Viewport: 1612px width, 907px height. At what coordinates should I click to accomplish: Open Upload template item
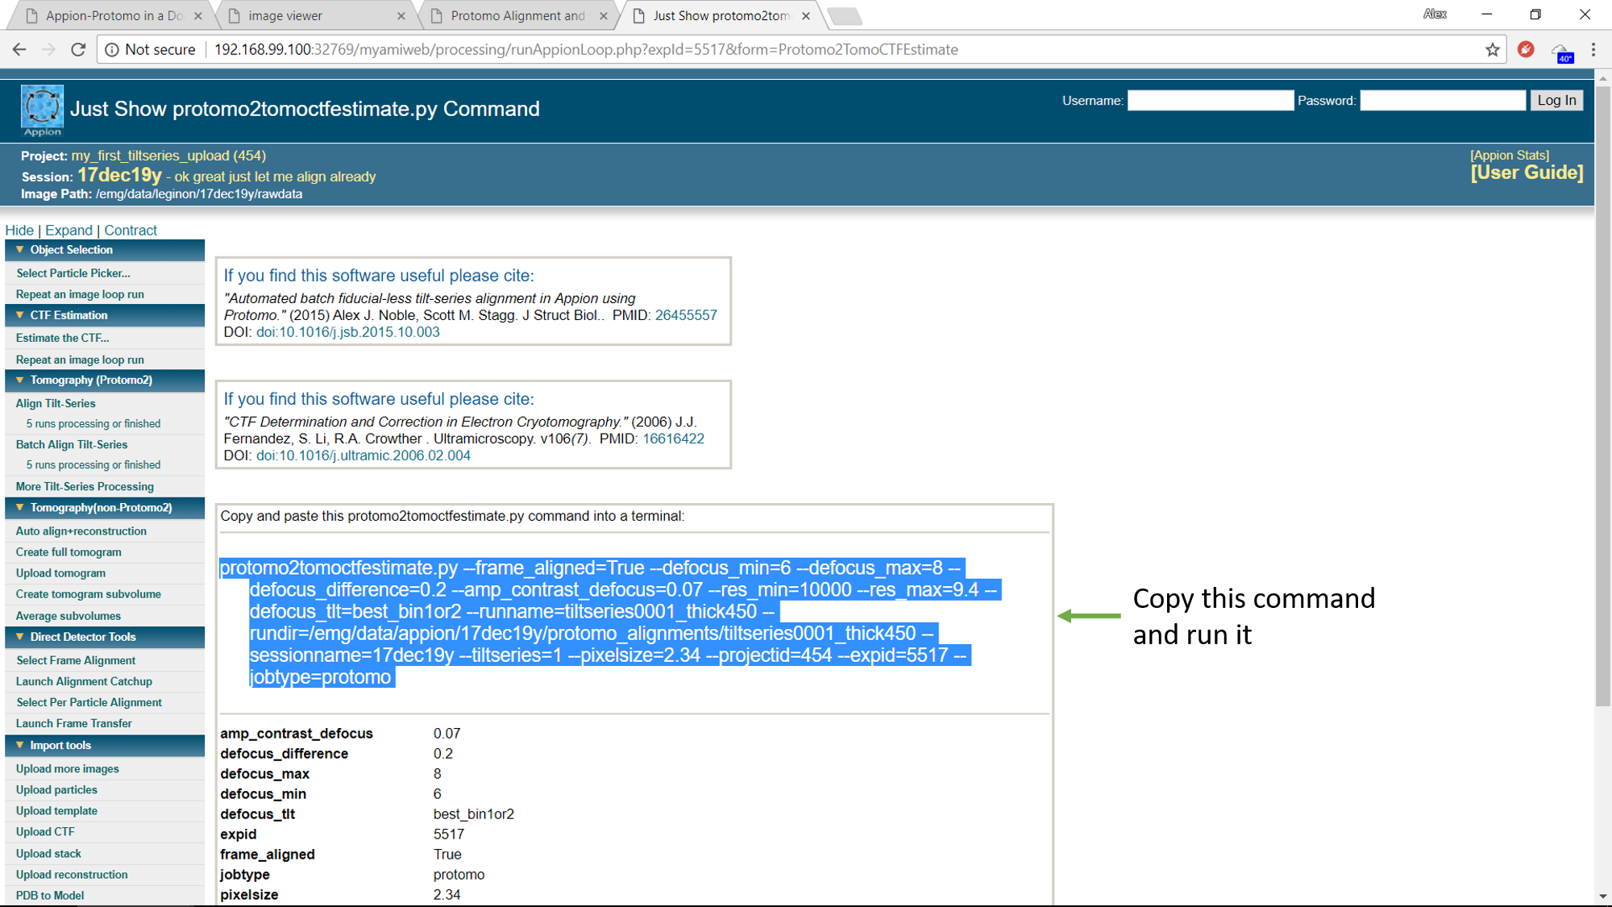[x=56, y=811]
